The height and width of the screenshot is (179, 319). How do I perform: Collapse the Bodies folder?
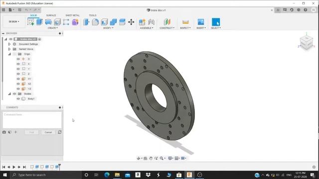click(9, 94)
